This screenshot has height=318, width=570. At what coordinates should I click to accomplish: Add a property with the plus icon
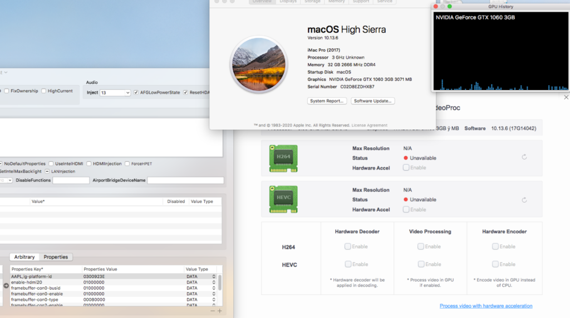coord(219,311)
